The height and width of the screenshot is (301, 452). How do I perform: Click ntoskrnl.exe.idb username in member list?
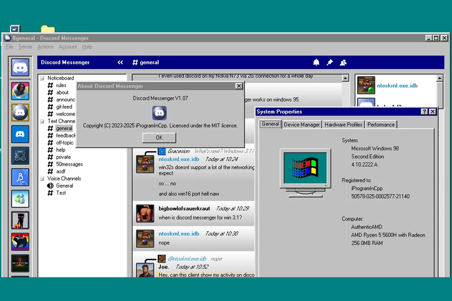coord(397,86)
